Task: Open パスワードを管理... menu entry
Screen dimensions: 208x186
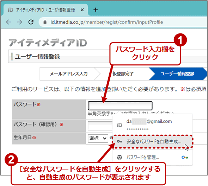Action: [x=152, y=157]
